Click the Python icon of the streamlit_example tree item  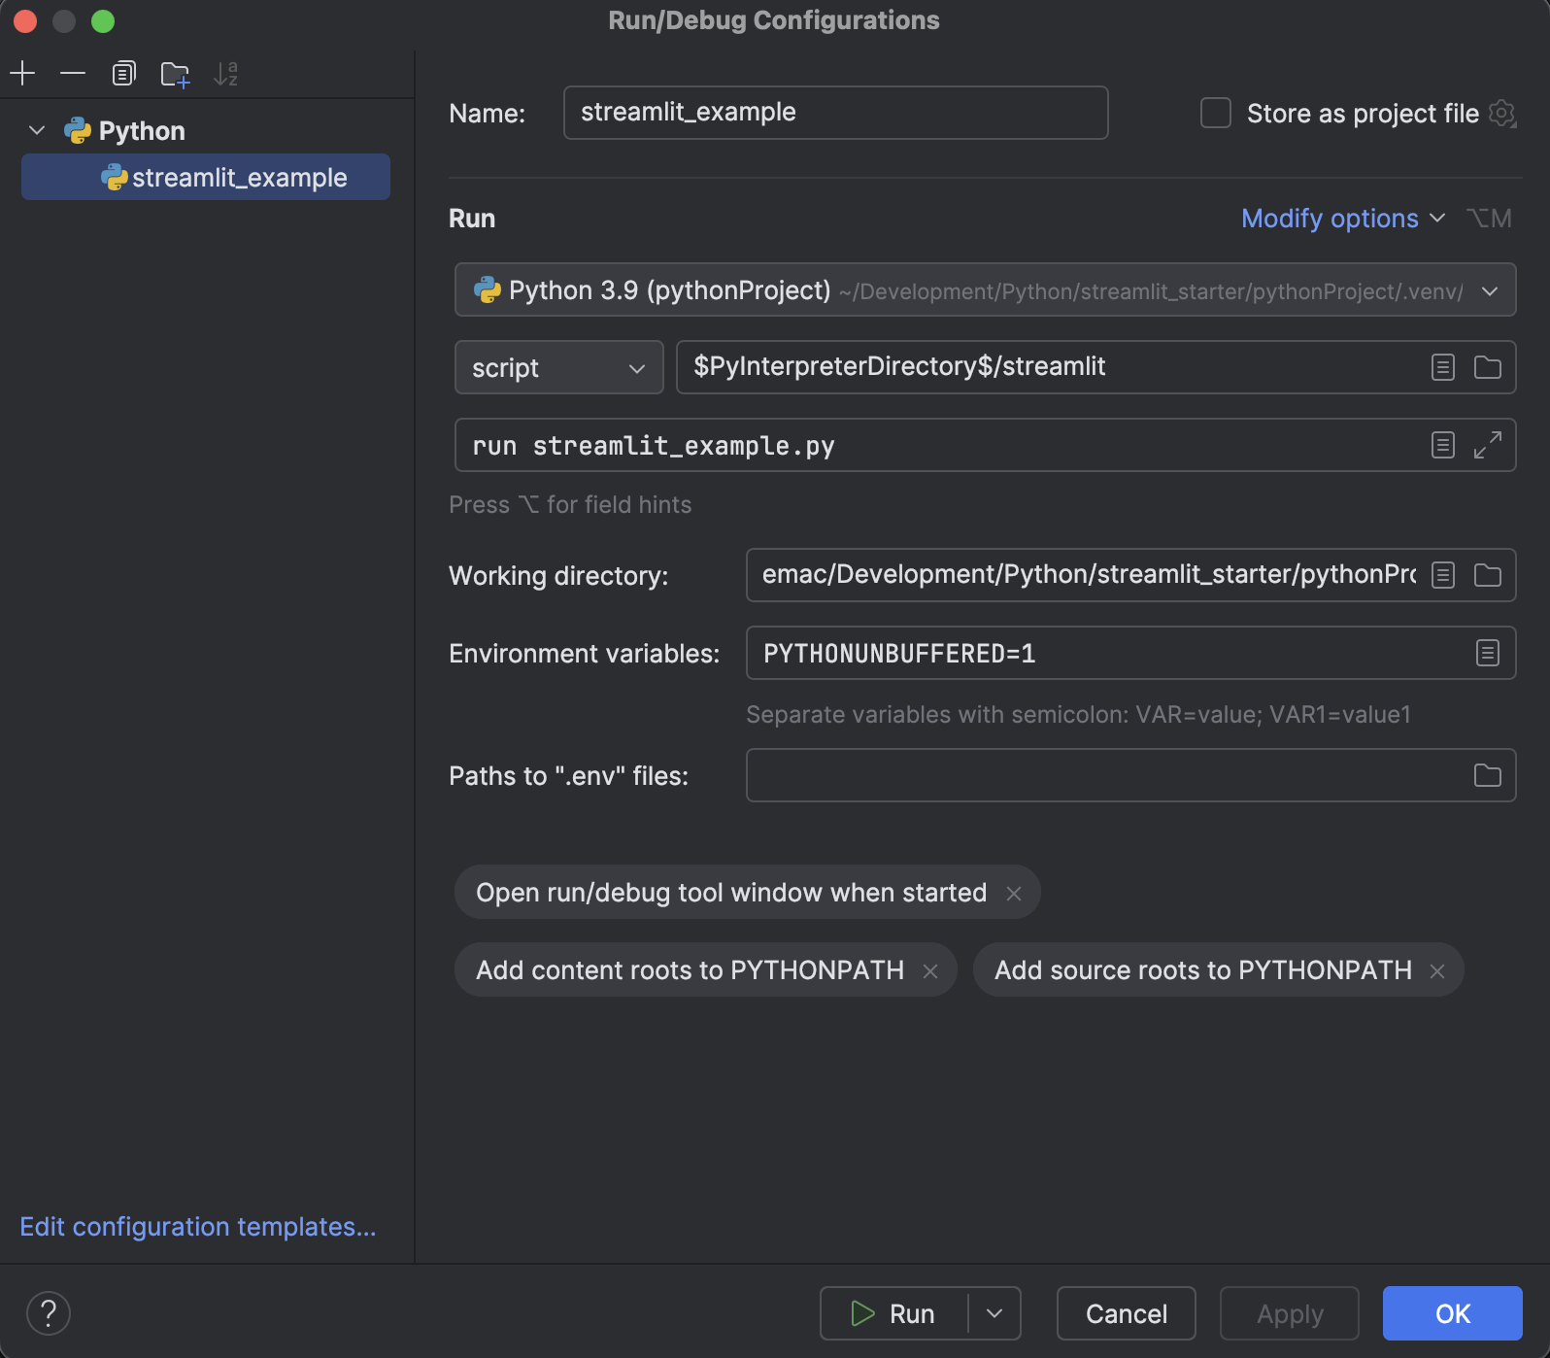point(115,177)
